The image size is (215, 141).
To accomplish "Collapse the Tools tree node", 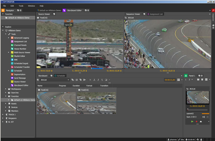I will point(6,34).
